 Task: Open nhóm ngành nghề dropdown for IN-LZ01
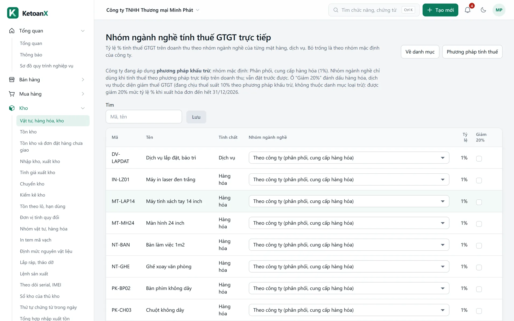tap(349, 179)
